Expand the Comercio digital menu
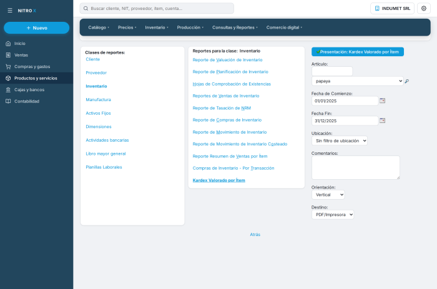The height and width of the screenshot is (289, 437). (284, 27)
